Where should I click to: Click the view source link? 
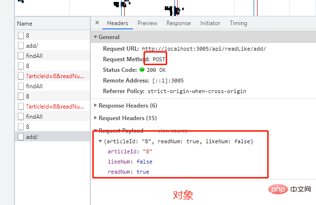tap(172, 131)
